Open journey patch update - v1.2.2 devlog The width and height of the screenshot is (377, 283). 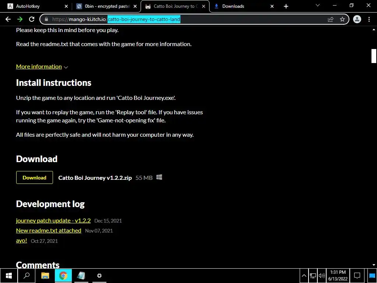53,221
